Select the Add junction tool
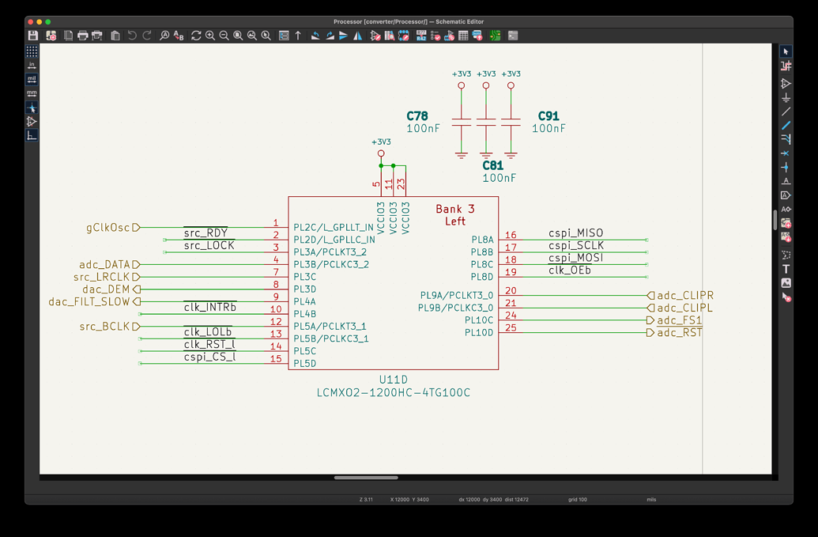The width and height of the screenshot is (818, 537). (x=786, y=168)
